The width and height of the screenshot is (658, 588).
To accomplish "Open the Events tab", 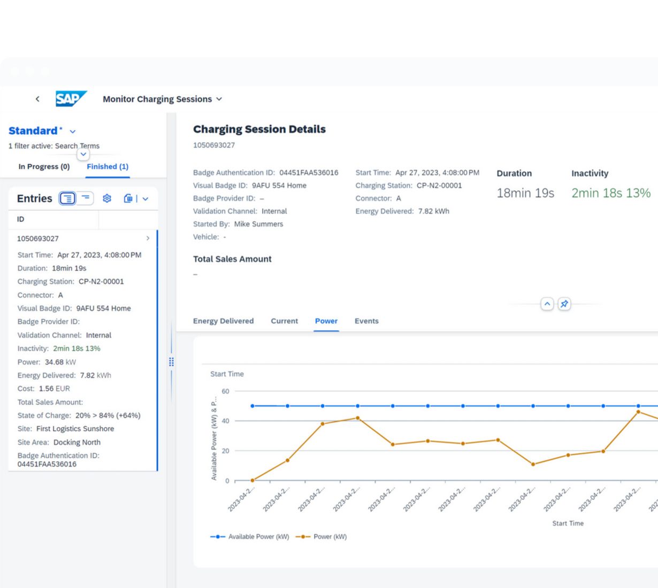I will point(366,321).
